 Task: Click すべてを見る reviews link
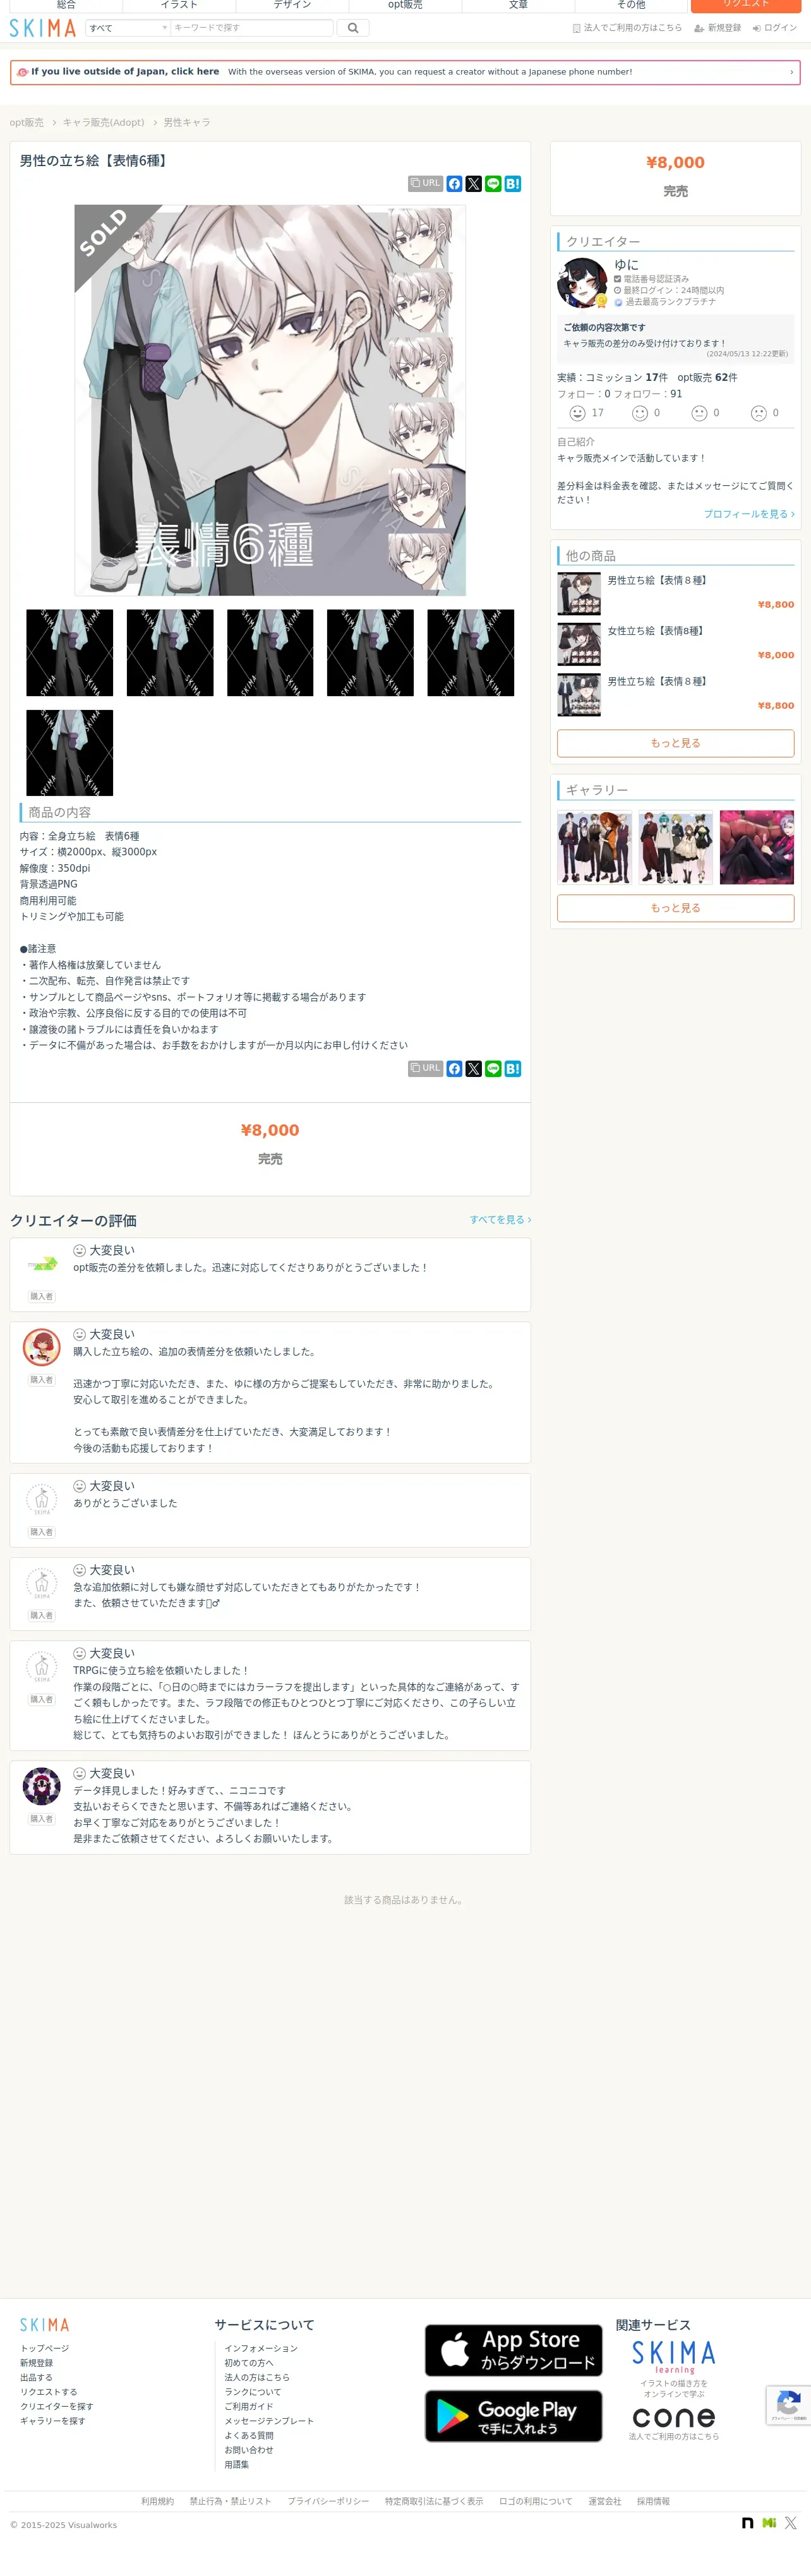(x=500, y=1220)
